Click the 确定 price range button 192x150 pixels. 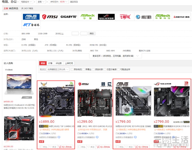92,34
